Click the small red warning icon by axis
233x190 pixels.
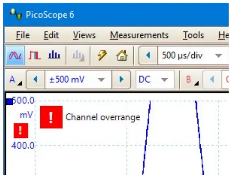[21, 131]
